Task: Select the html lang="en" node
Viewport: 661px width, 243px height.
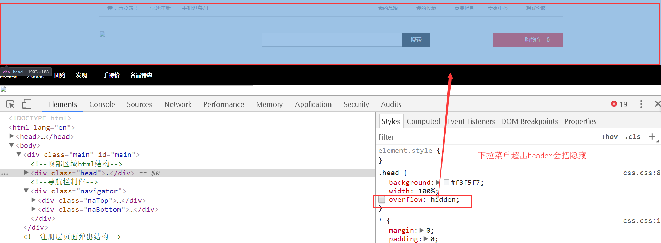Action: (x=42, y=127)
